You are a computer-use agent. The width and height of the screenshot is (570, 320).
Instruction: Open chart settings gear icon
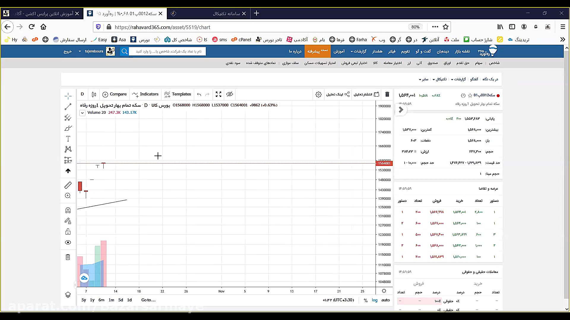click(319, 94)
